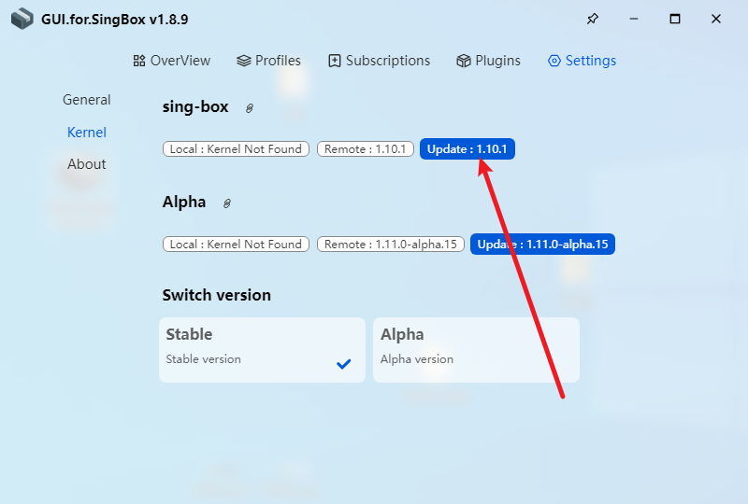Go to the Subscriptions tab
The width and height of the screenshot is (748, 504).
click(380, 61)
